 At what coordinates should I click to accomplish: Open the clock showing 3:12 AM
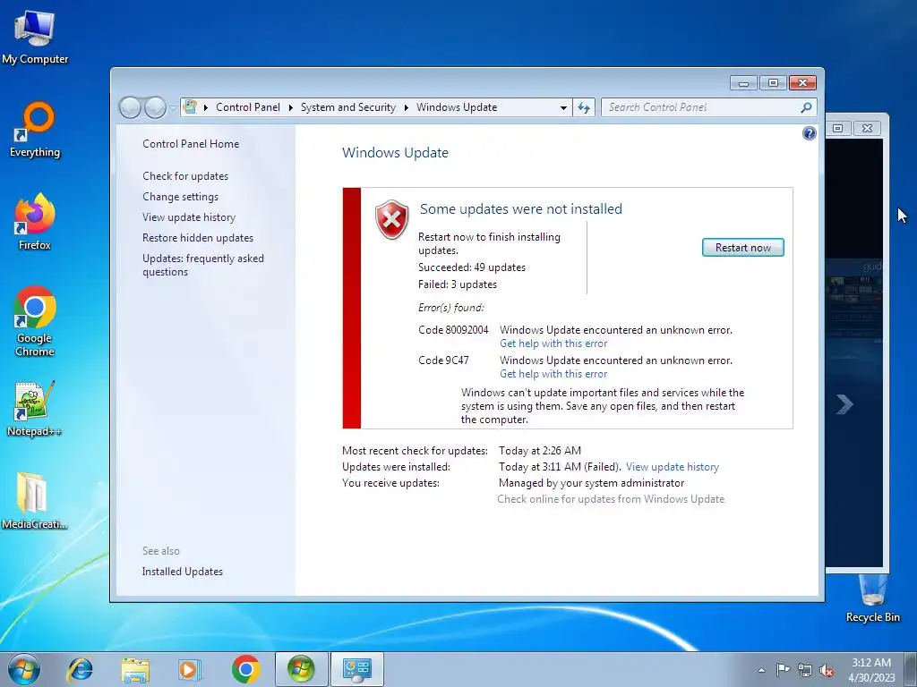point(871,670)
